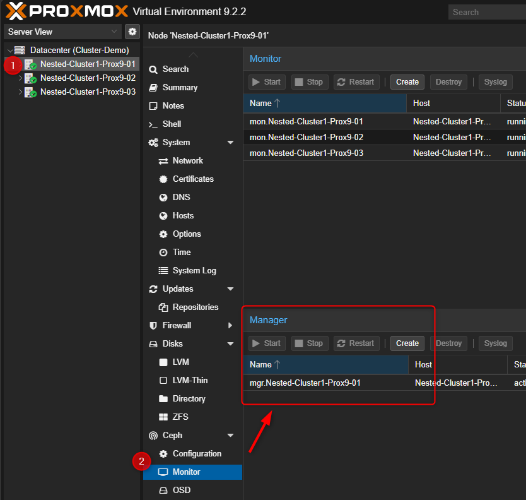Collapse the Datacenter (Cluster-Demo) tree
The height and width of the screenshot is (500, 526).
[x=10, y=51]
